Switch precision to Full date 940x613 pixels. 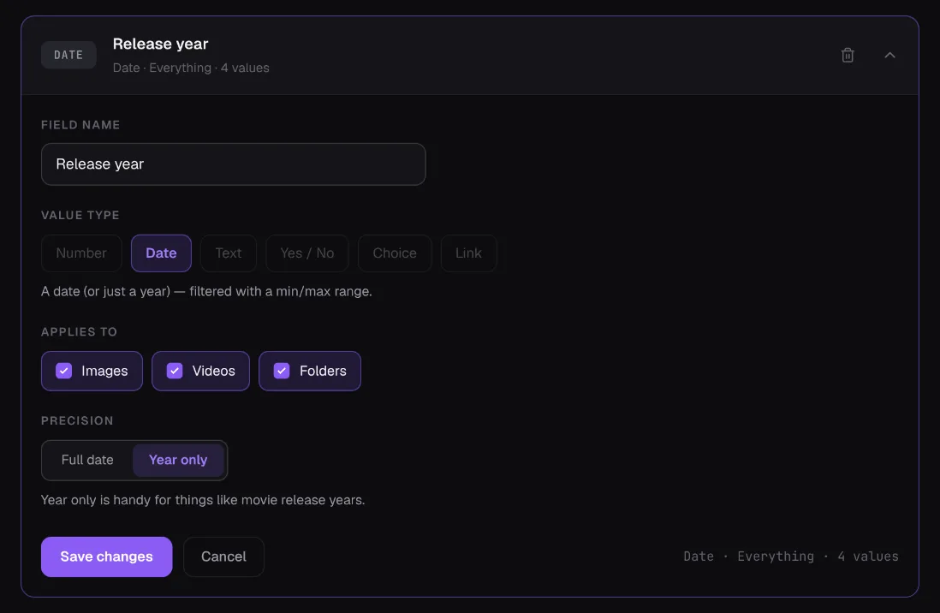pyautogui.click(x=87, y=460)
